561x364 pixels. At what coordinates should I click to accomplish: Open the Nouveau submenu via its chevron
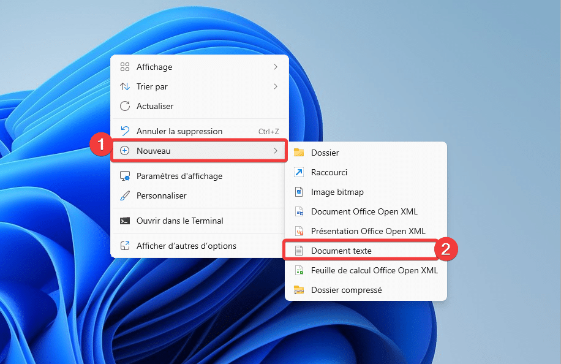[x=276, y=151]
